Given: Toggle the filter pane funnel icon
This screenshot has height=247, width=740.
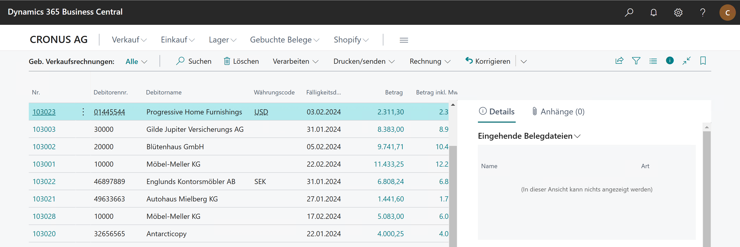Looking at the screenshot, I should click(x=636, y=61).
